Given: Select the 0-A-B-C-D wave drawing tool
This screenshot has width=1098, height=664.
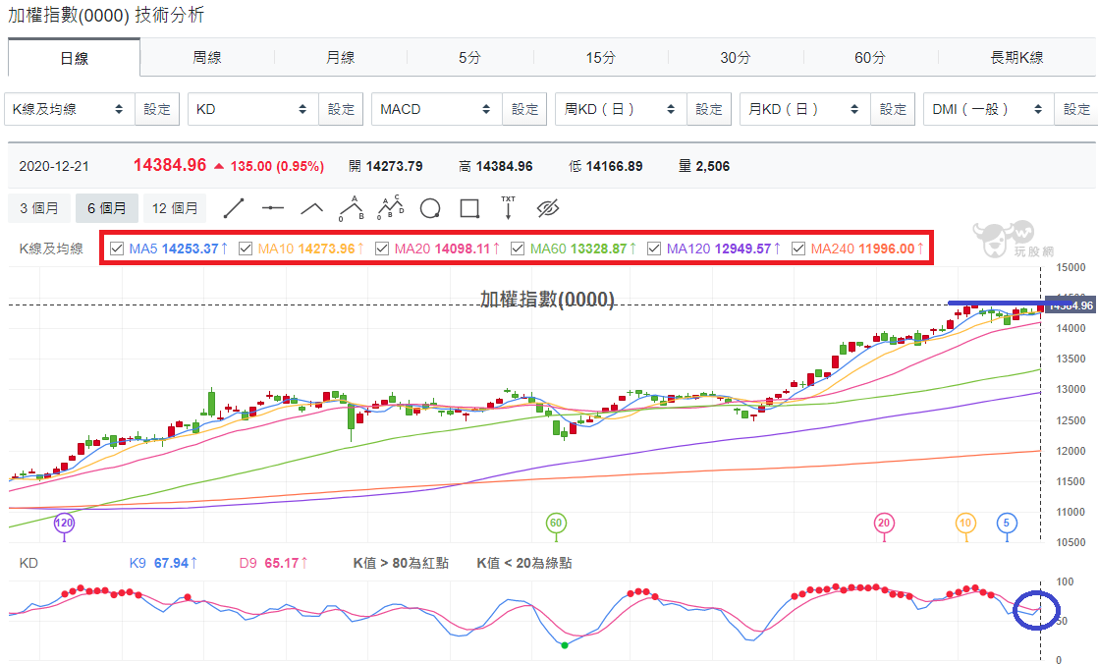Looking at the screenshot, I should [x=391, y=208].
